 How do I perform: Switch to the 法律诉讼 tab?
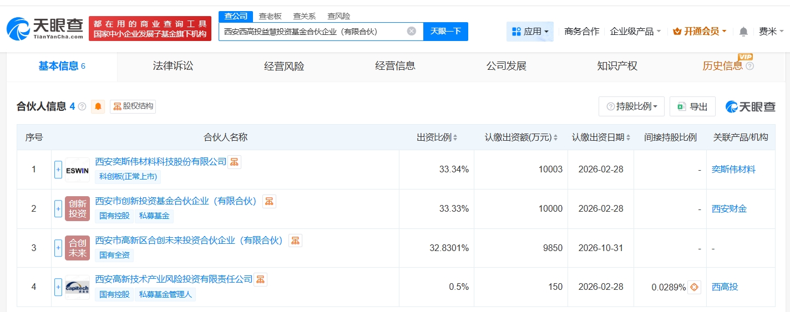tap(173, 66)
